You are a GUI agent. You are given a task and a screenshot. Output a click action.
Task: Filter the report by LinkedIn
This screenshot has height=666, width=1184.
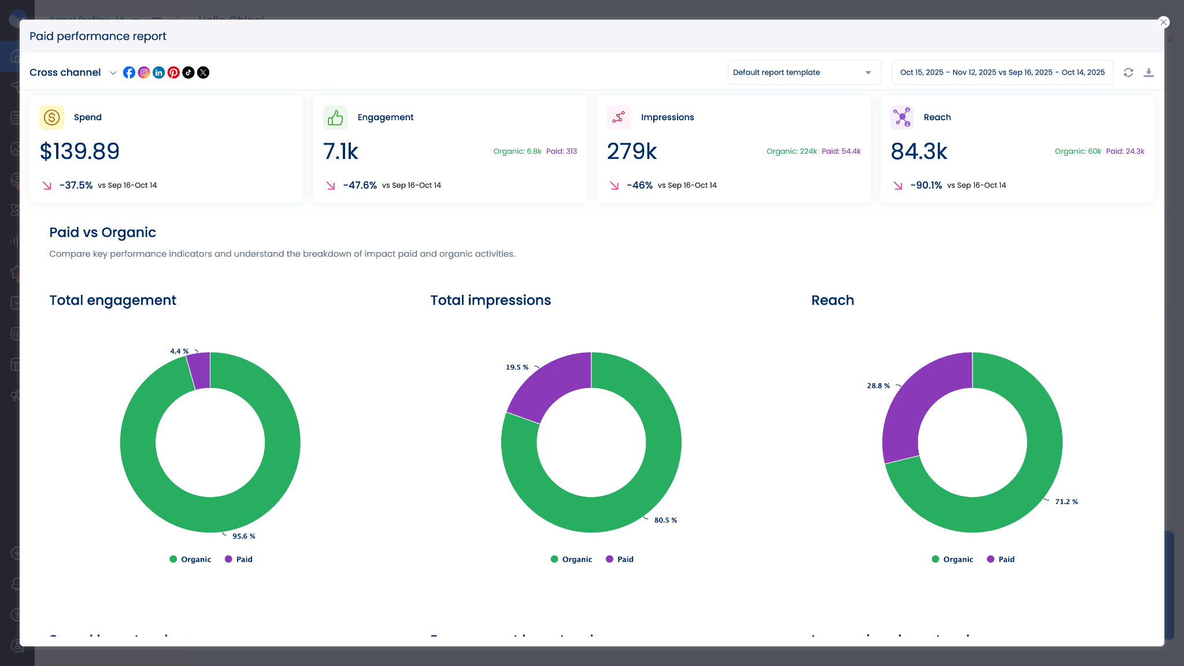[x=159, y=72]
